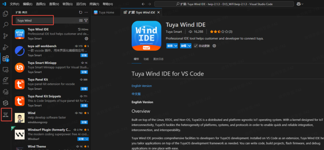
Task: Open the 编辑(E) menu
Action: pyautogui.click(x=28, y=4)
